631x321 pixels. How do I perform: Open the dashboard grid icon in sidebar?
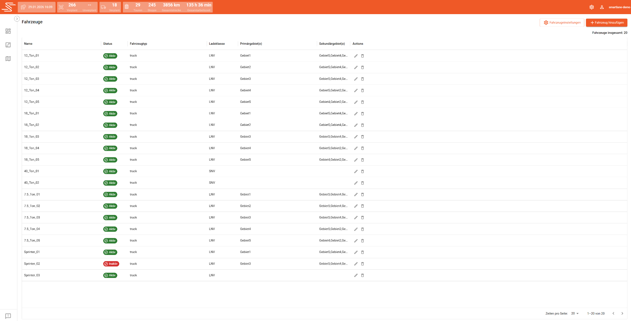[8, 31]
